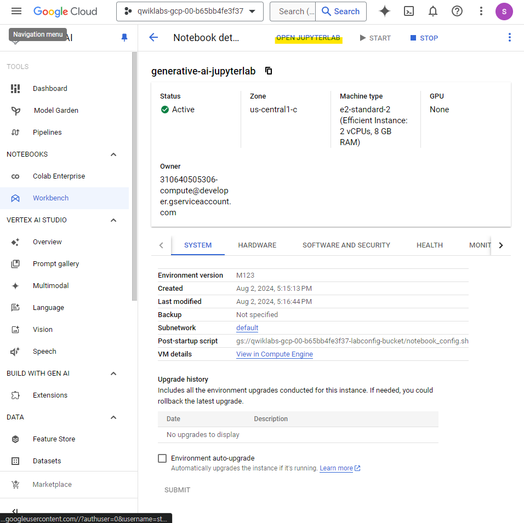Select the SYSTEM tab

click(198, 245)
